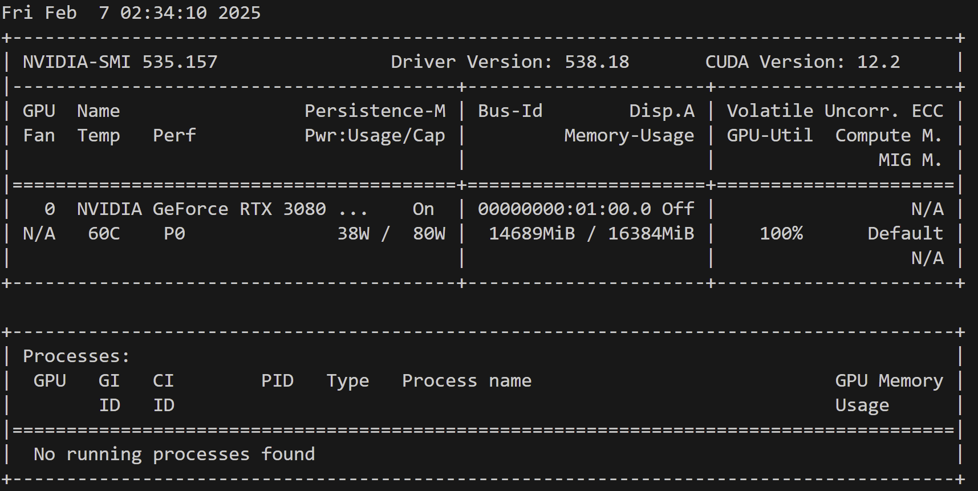Click the NVIDIA-SMI 535.157 version text

point(120,62)
